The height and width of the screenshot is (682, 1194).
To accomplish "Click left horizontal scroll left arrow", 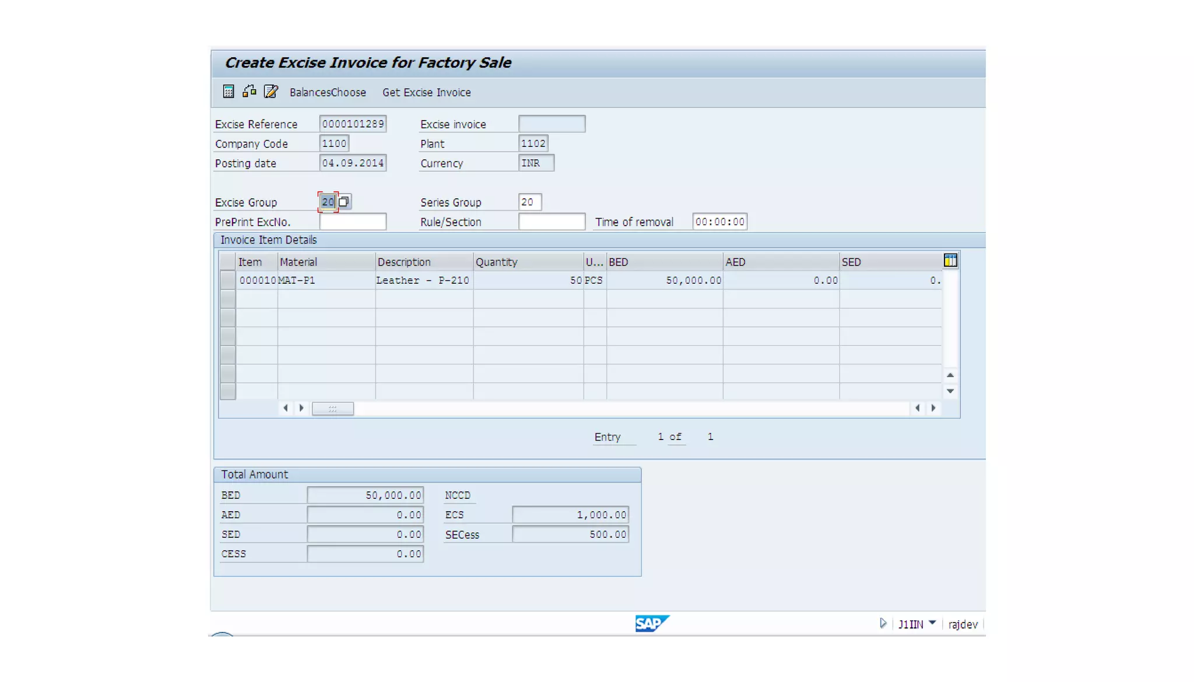I will click(286, 408).
